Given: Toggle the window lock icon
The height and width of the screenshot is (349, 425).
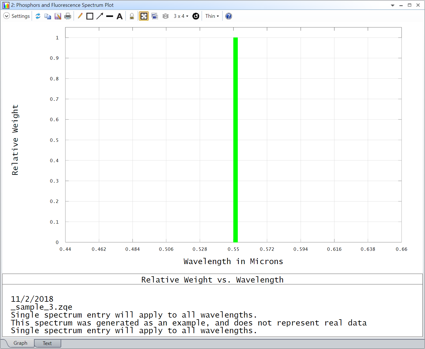Looking at the screenshot, I should coord(132,16).
